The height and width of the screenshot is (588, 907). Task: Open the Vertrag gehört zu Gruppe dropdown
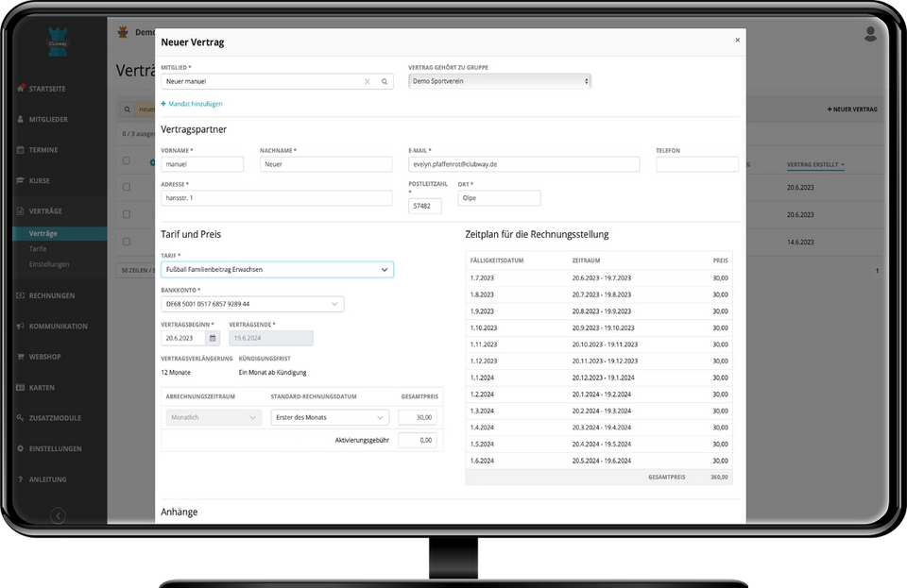tap(499, 81)
